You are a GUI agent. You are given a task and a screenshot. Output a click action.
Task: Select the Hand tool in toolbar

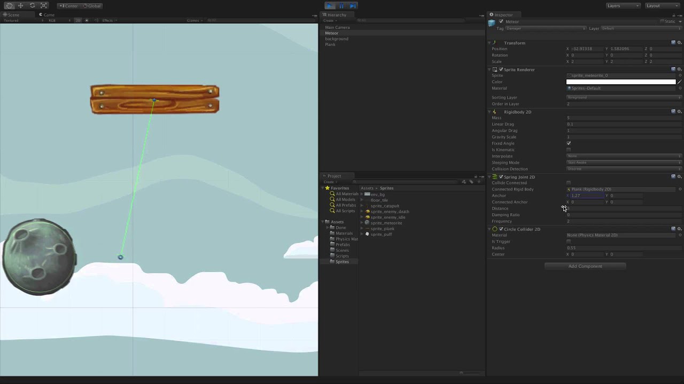coord(9,5)
